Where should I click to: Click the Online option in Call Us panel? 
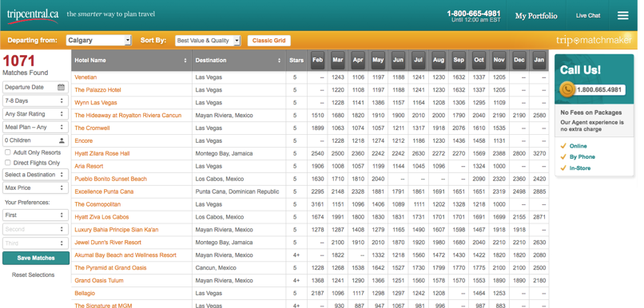578,146
